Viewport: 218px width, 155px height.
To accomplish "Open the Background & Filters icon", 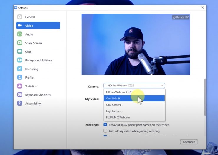I will pyautogui.click(x=20, y=60).
